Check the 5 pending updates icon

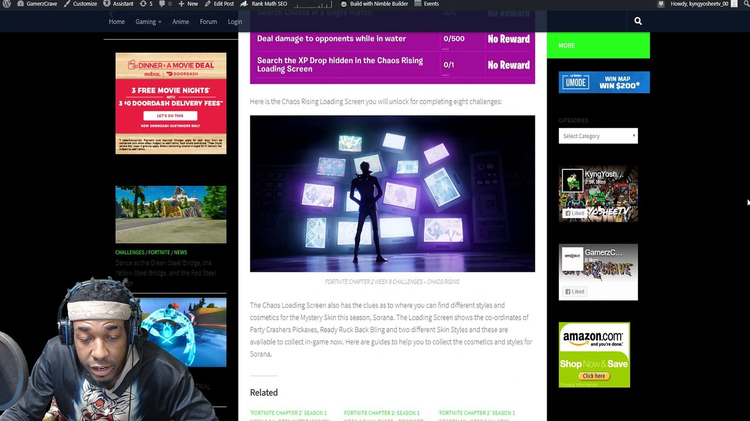pos(146,4)
